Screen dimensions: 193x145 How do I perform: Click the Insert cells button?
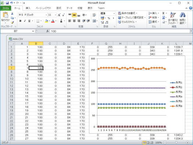coord(154,13)
